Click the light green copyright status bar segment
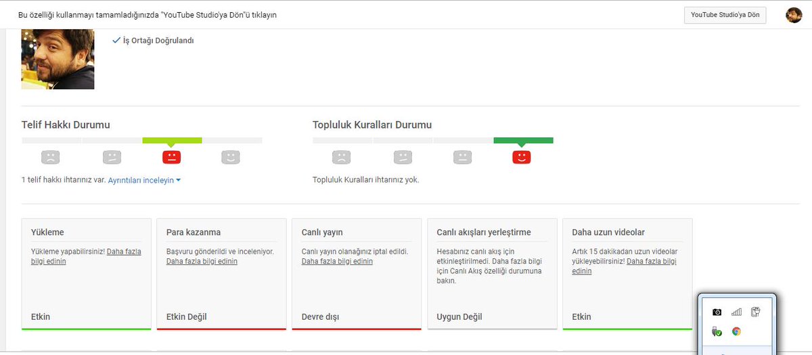Image resolution: width=812 pixels, height=355 pixels. [172, 141]
